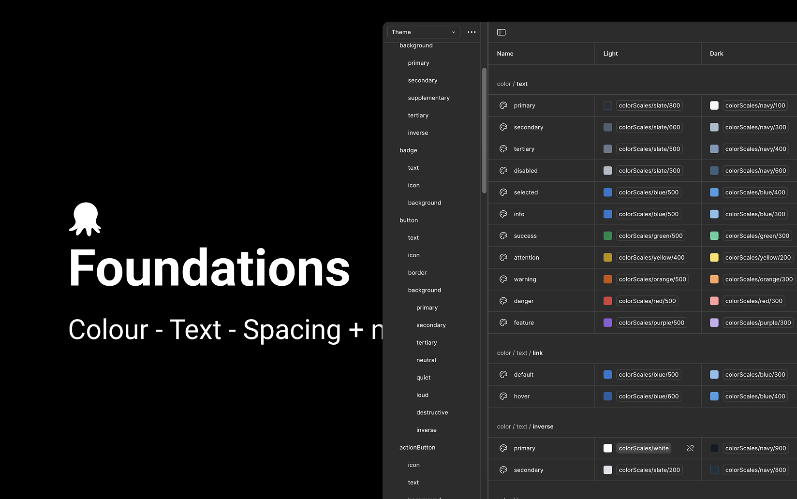Click the colorScales/navy/100 alias chip
The height and width of the screenshot is (499, 797).
[x=755, y=105]
